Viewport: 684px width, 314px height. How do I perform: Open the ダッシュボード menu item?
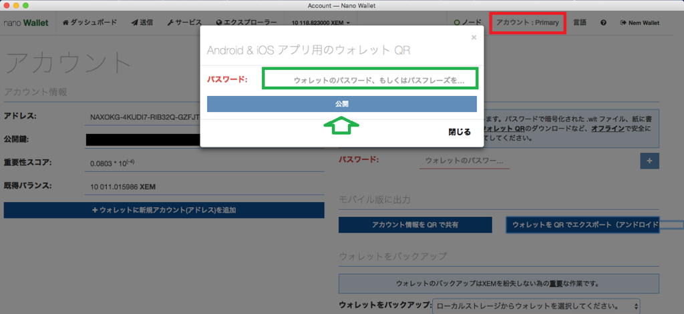90,23
